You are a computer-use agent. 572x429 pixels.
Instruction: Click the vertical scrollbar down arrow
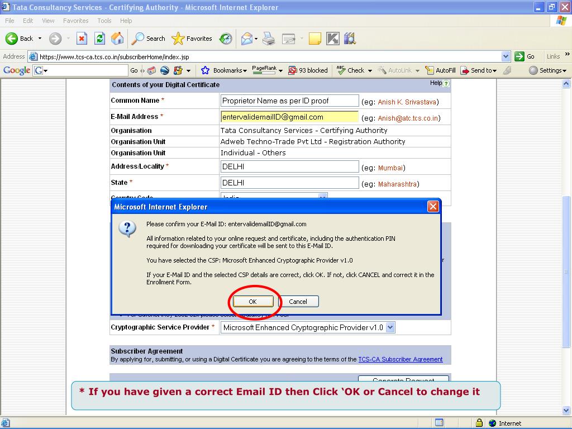coord(566,411)
